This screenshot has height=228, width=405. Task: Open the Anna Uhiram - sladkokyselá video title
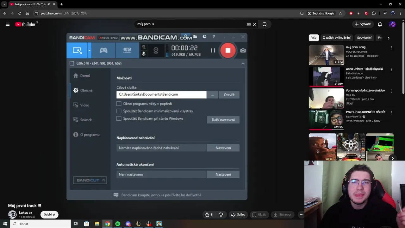pyautogui.click(x=364, y=69)
